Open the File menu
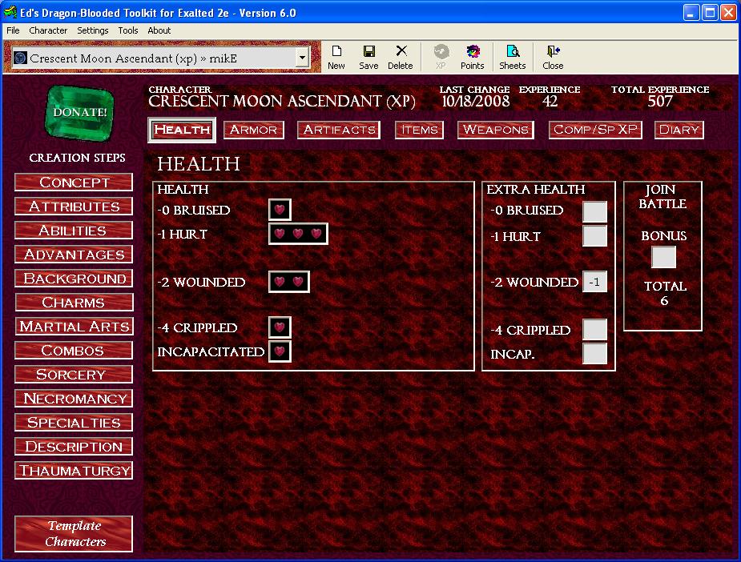The image size is (741, 562). pos(13,30)
